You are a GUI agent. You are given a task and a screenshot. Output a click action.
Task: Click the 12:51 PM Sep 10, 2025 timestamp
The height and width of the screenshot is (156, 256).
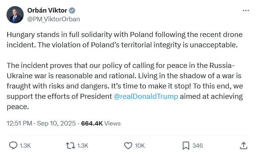click(x=41, y=124)
